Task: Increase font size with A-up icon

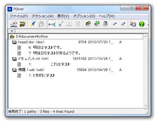Action: tap(123, 24)
